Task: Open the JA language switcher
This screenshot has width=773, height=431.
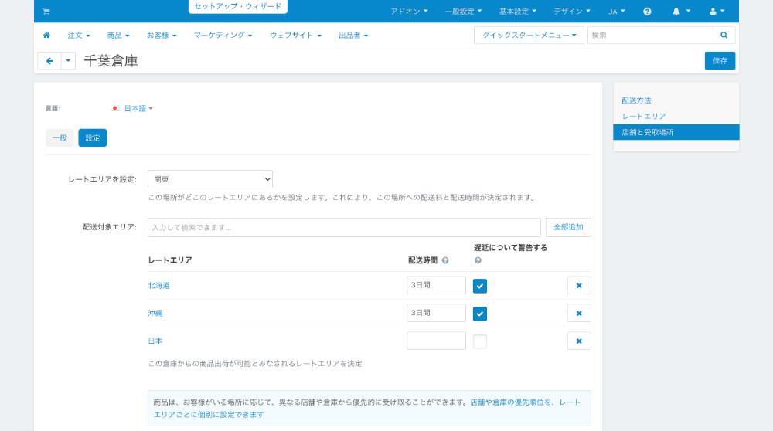Action: click(616, 12)
